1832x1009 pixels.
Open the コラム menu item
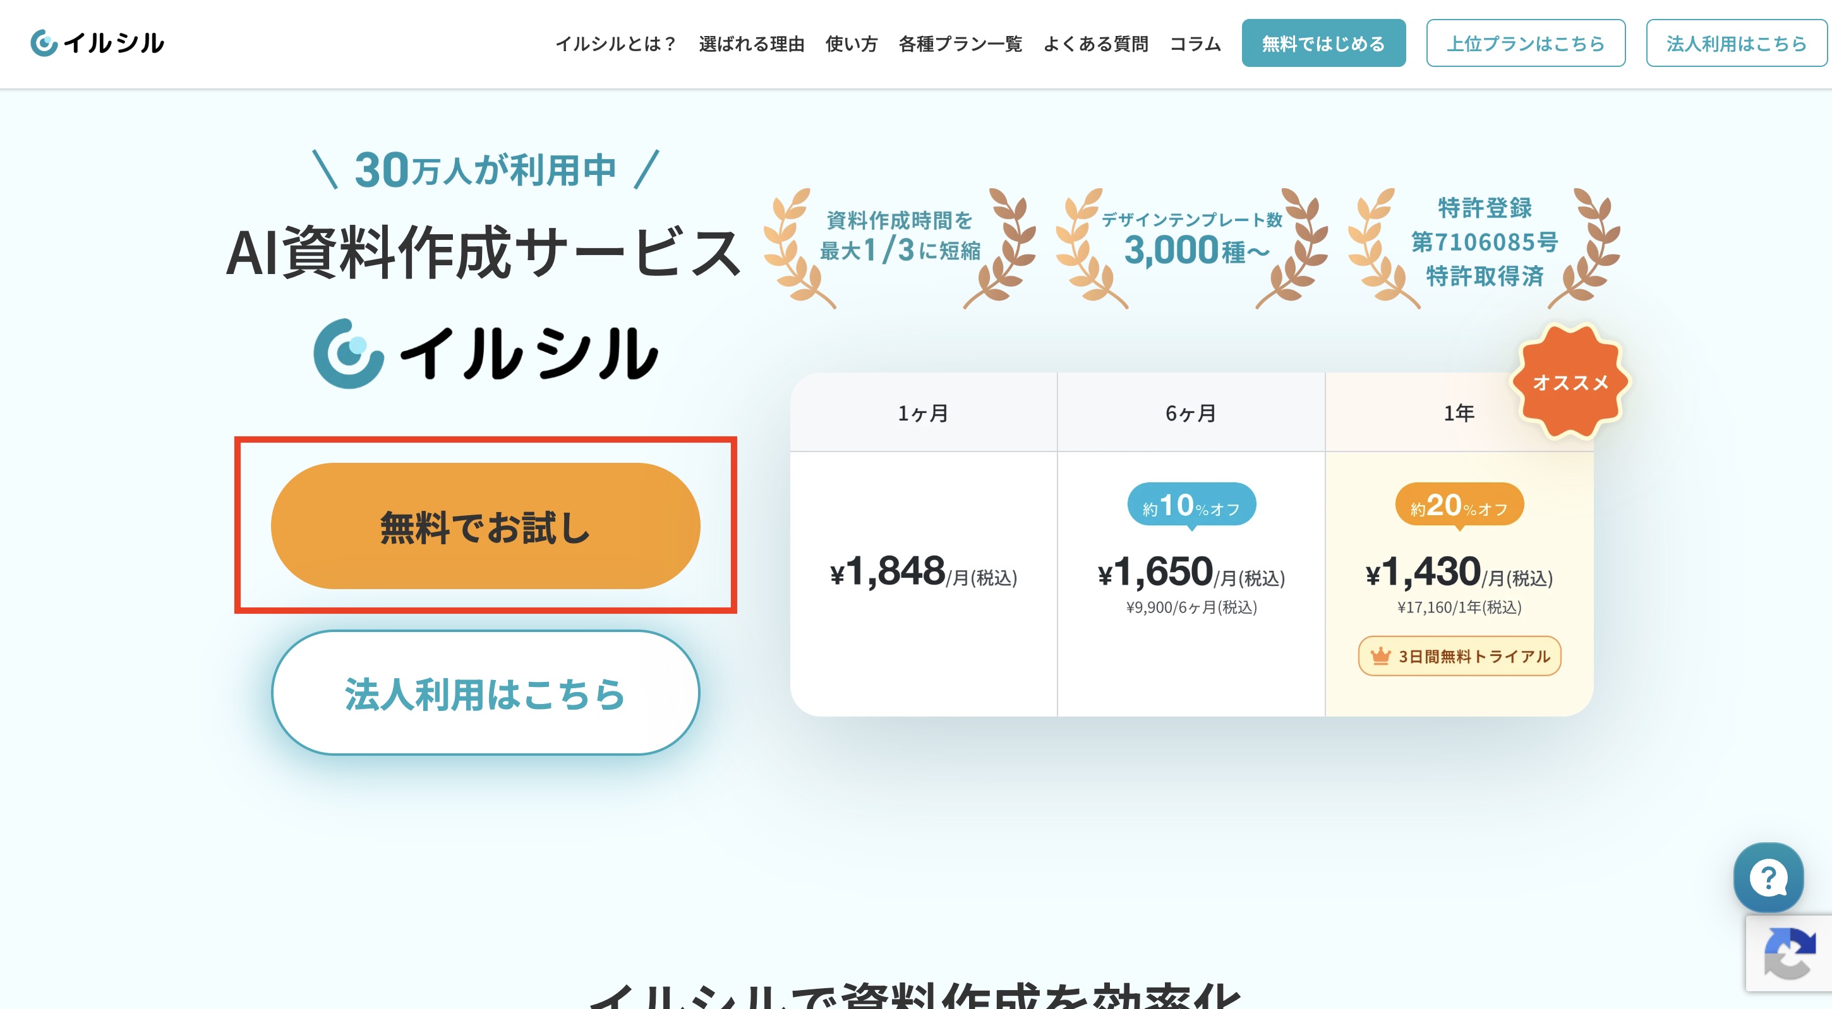[1195, 44]
